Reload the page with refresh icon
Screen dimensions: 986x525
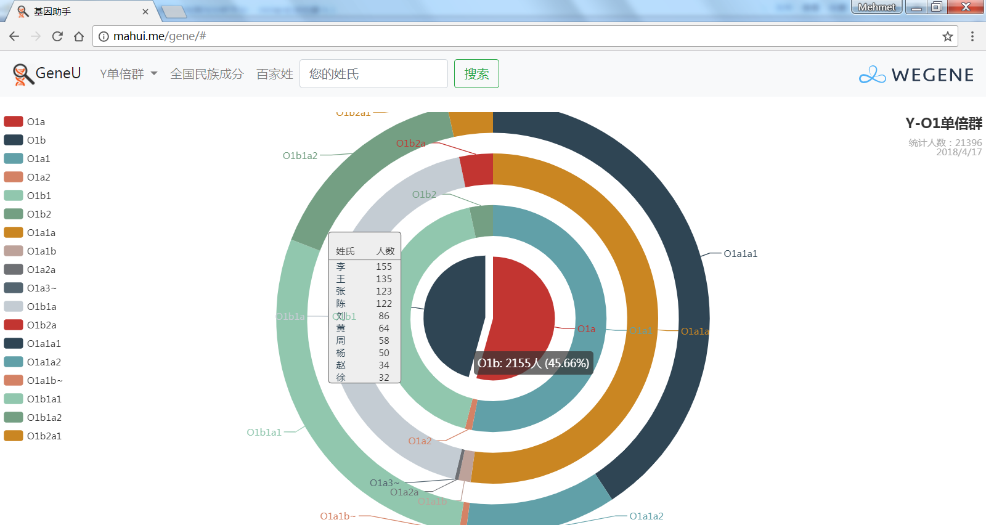point(57,36)
